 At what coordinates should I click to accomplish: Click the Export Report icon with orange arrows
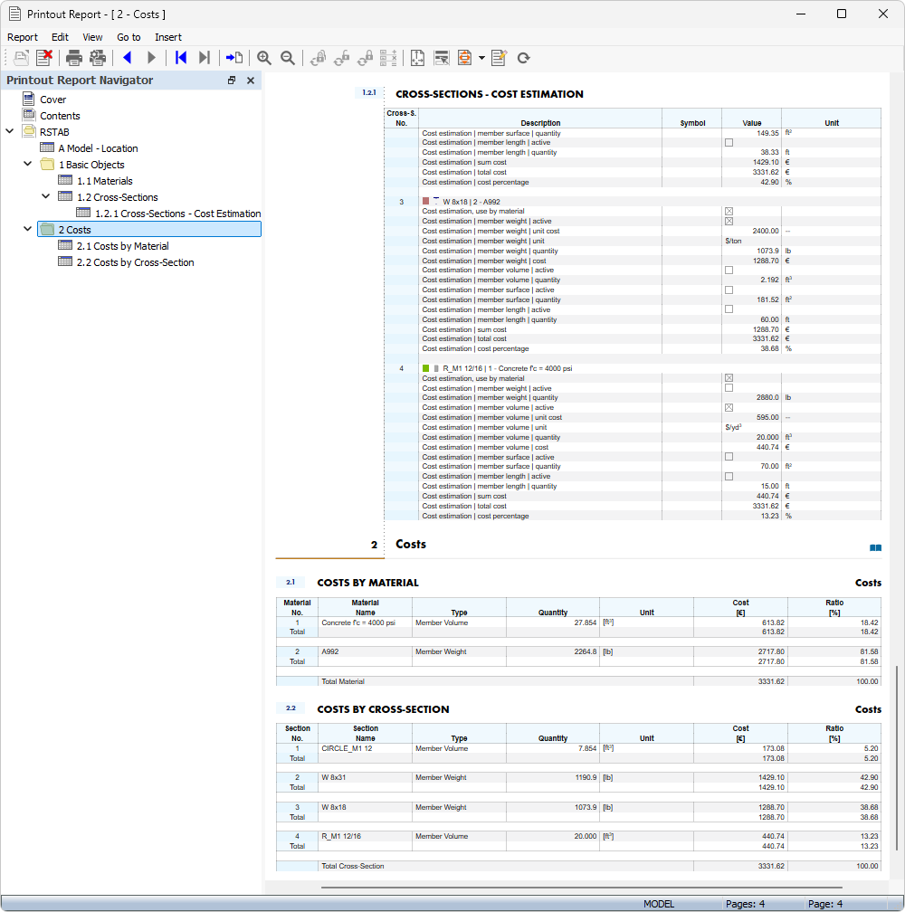[x=463, y=57]
